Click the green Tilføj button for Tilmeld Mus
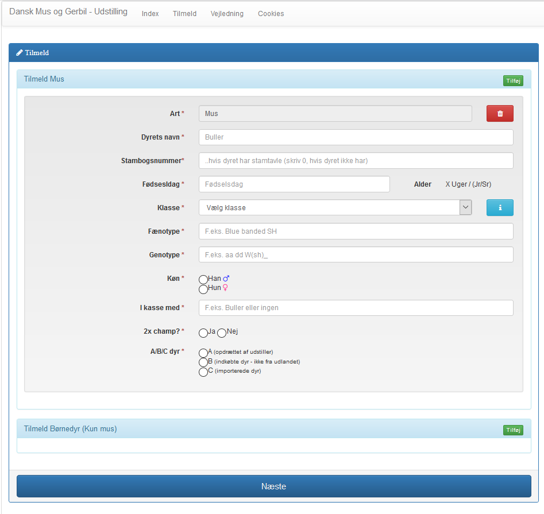Screen dimensions: 544x514 tap(513, 81)
